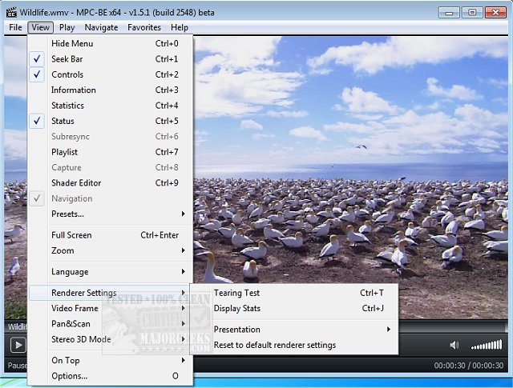
Task: Open the Play menu
Action: click(67, 27)
